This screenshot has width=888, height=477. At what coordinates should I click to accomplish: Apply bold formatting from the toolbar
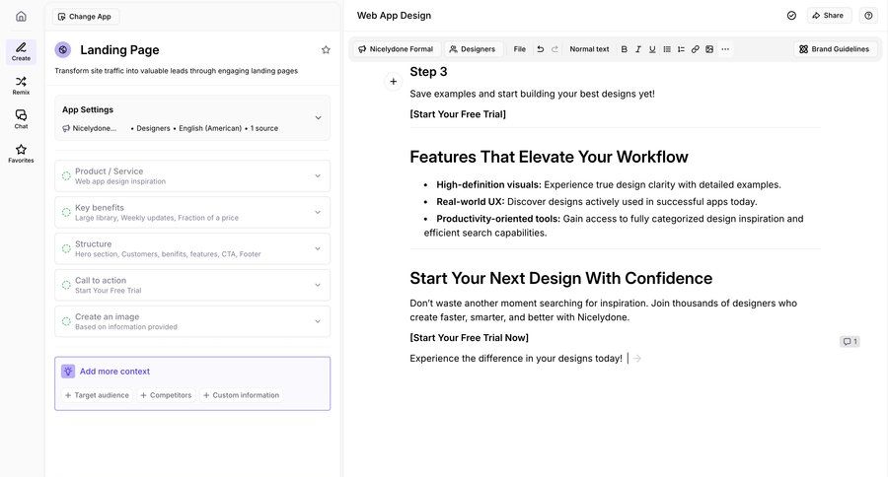click(624, 49)
